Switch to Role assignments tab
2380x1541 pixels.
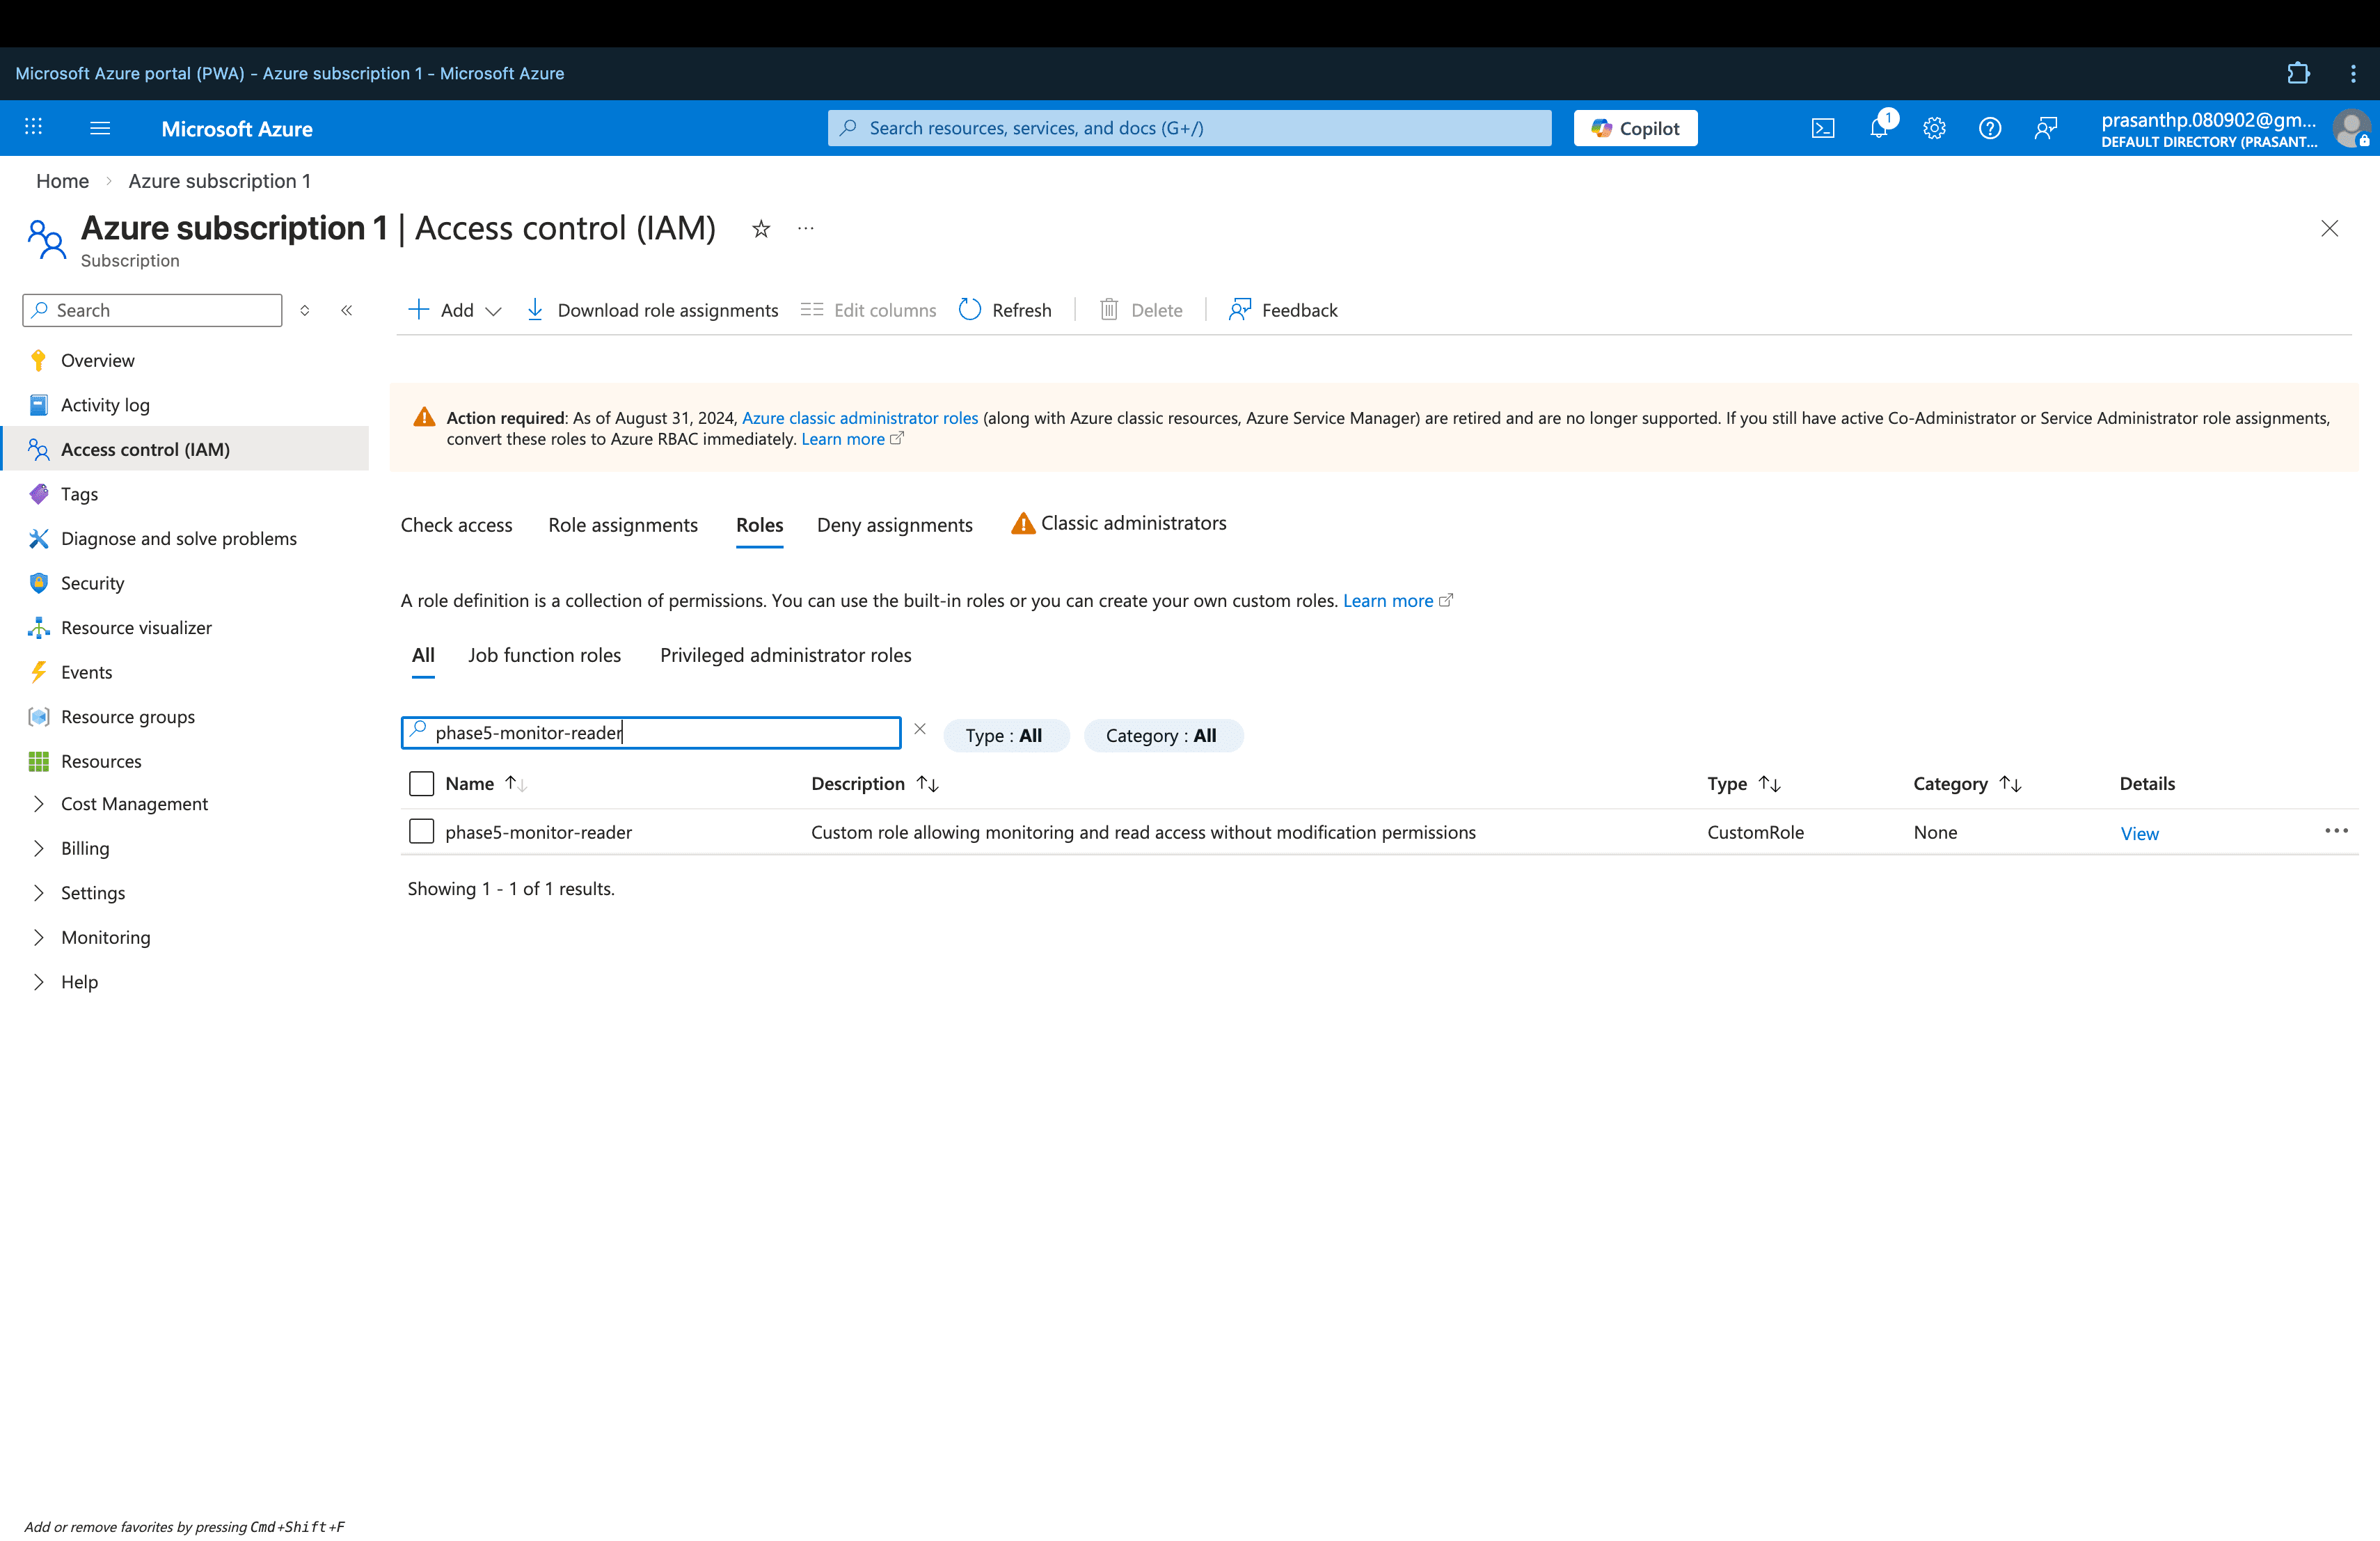[x=622, y=525]
